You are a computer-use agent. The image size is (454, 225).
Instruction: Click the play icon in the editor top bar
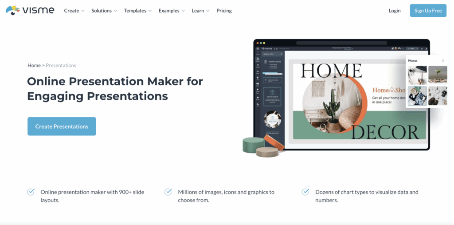tap(422, 48)
